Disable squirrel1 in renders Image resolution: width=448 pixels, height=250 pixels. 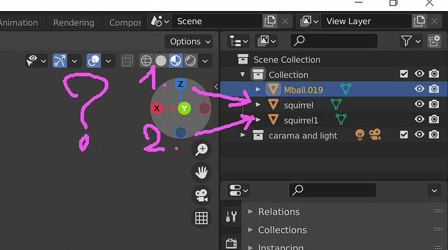[x=434, y=119]
